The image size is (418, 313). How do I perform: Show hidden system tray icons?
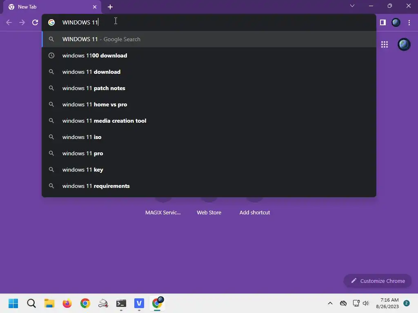tap(330, 303)
